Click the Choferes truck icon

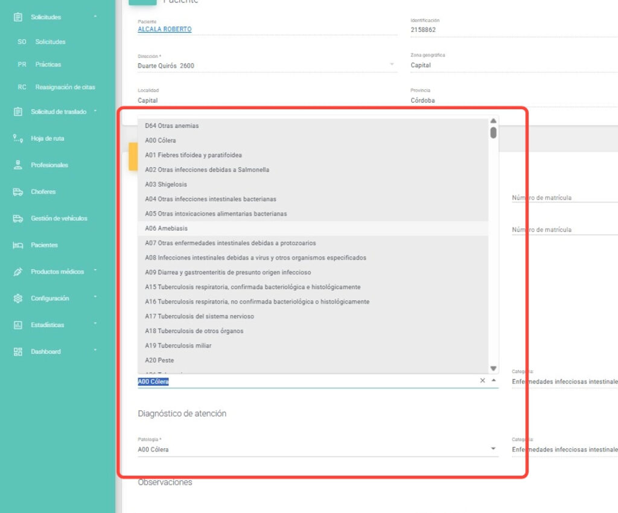18,192
